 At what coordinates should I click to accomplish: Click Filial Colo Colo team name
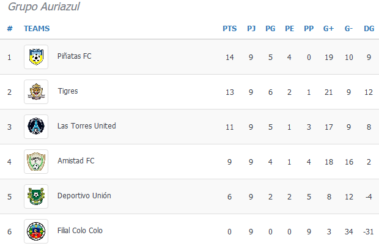coord(79,230)
